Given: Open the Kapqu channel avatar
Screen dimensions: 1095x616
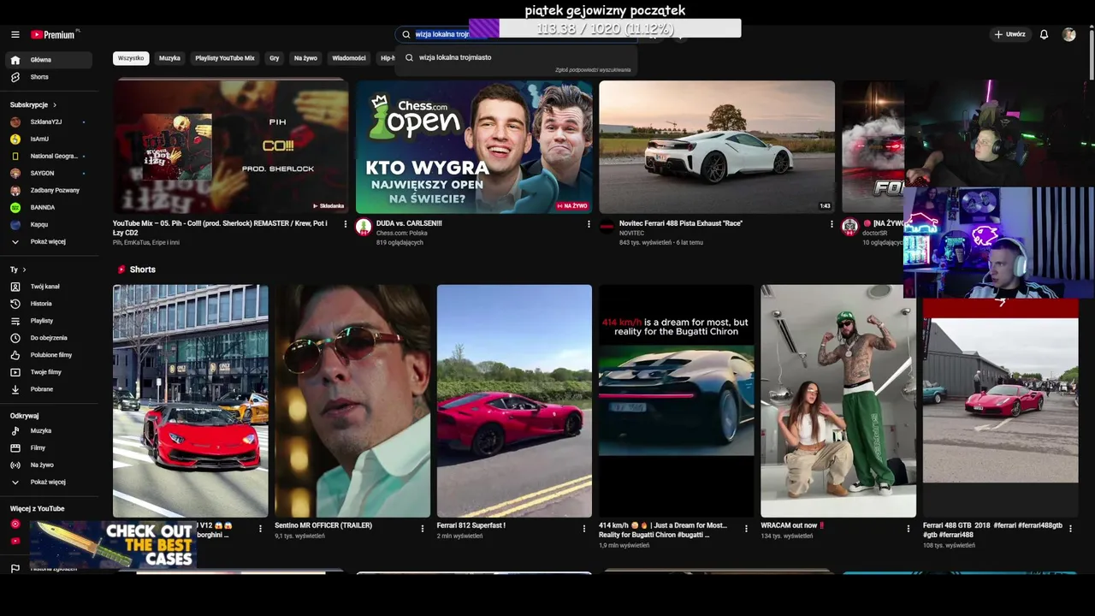Looking at the screenshot, I should tap(15, 224).
